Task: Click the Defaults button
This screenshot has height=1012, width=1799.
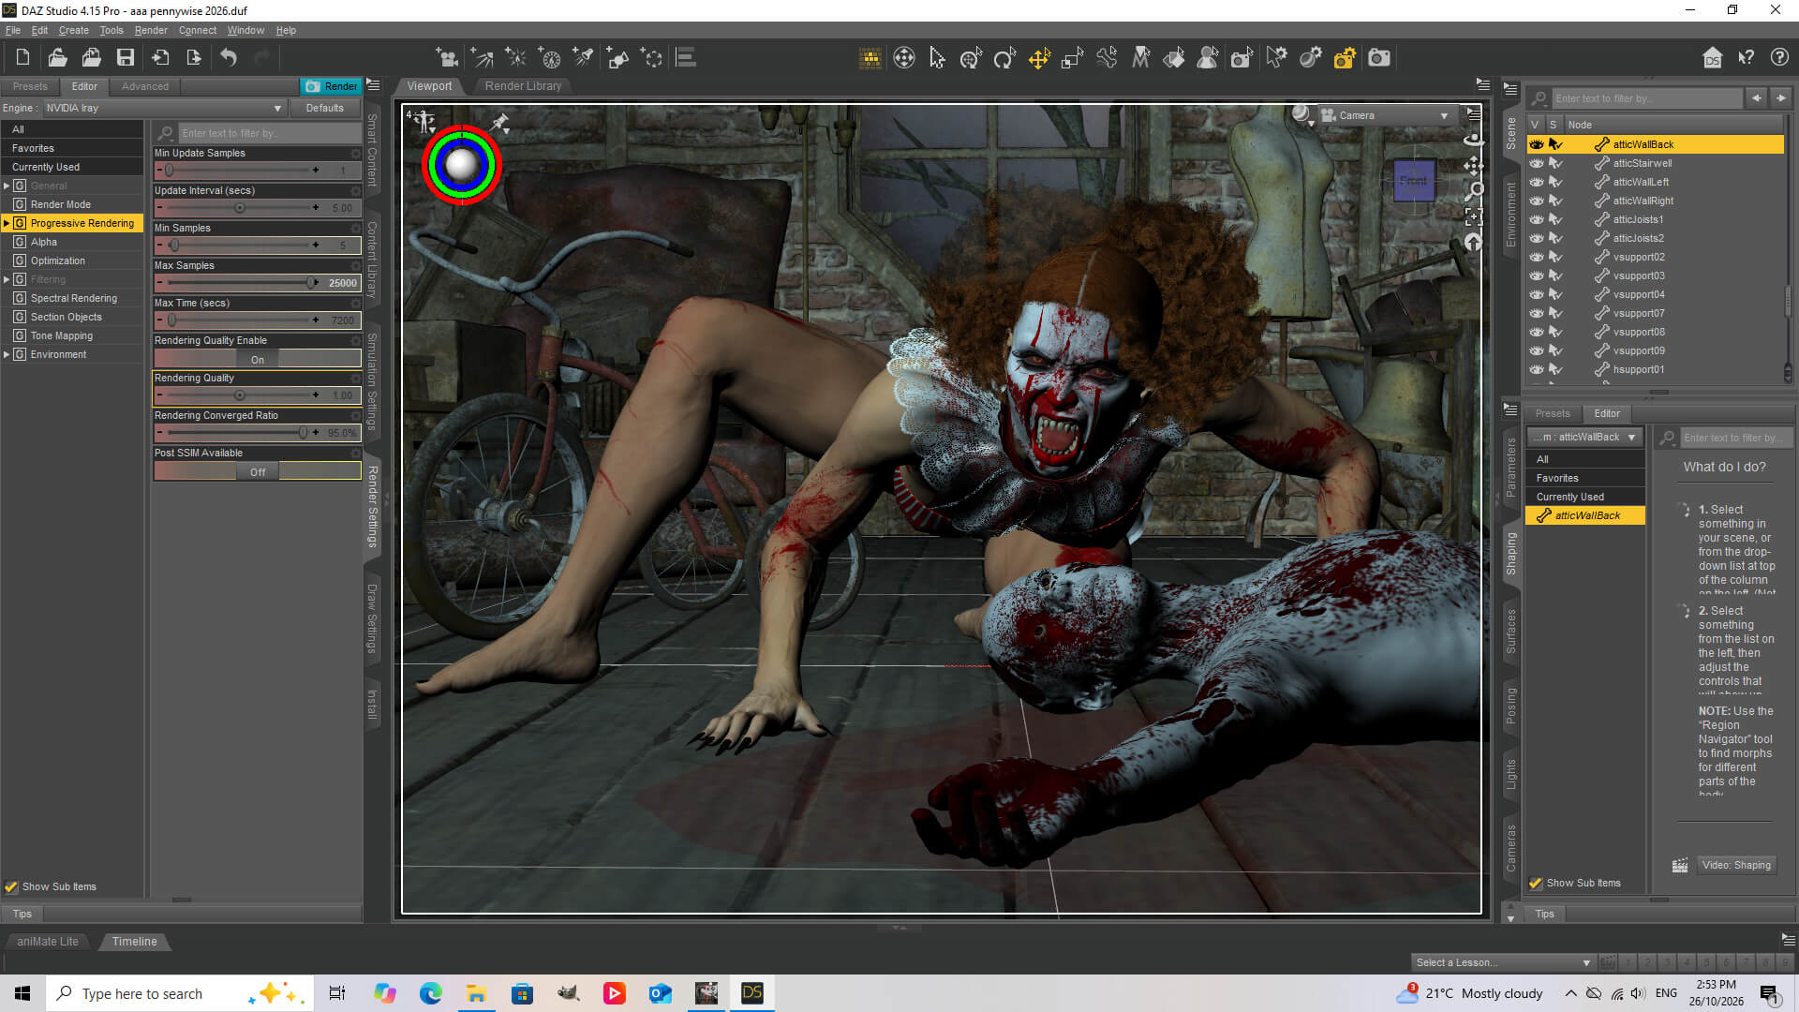Action: click(x=325, y=108)
